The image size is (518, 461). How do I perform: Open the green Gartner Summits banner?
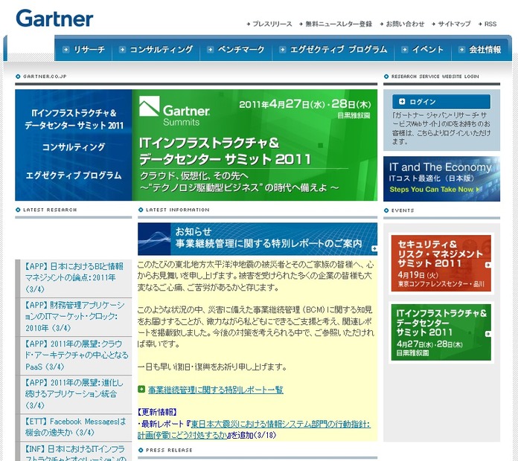pos(255,145)
